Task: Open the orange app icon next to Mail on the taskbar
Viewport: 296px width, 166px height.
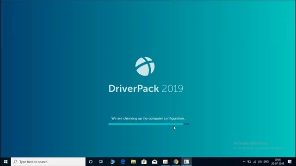Action: [x=165, y=162]
